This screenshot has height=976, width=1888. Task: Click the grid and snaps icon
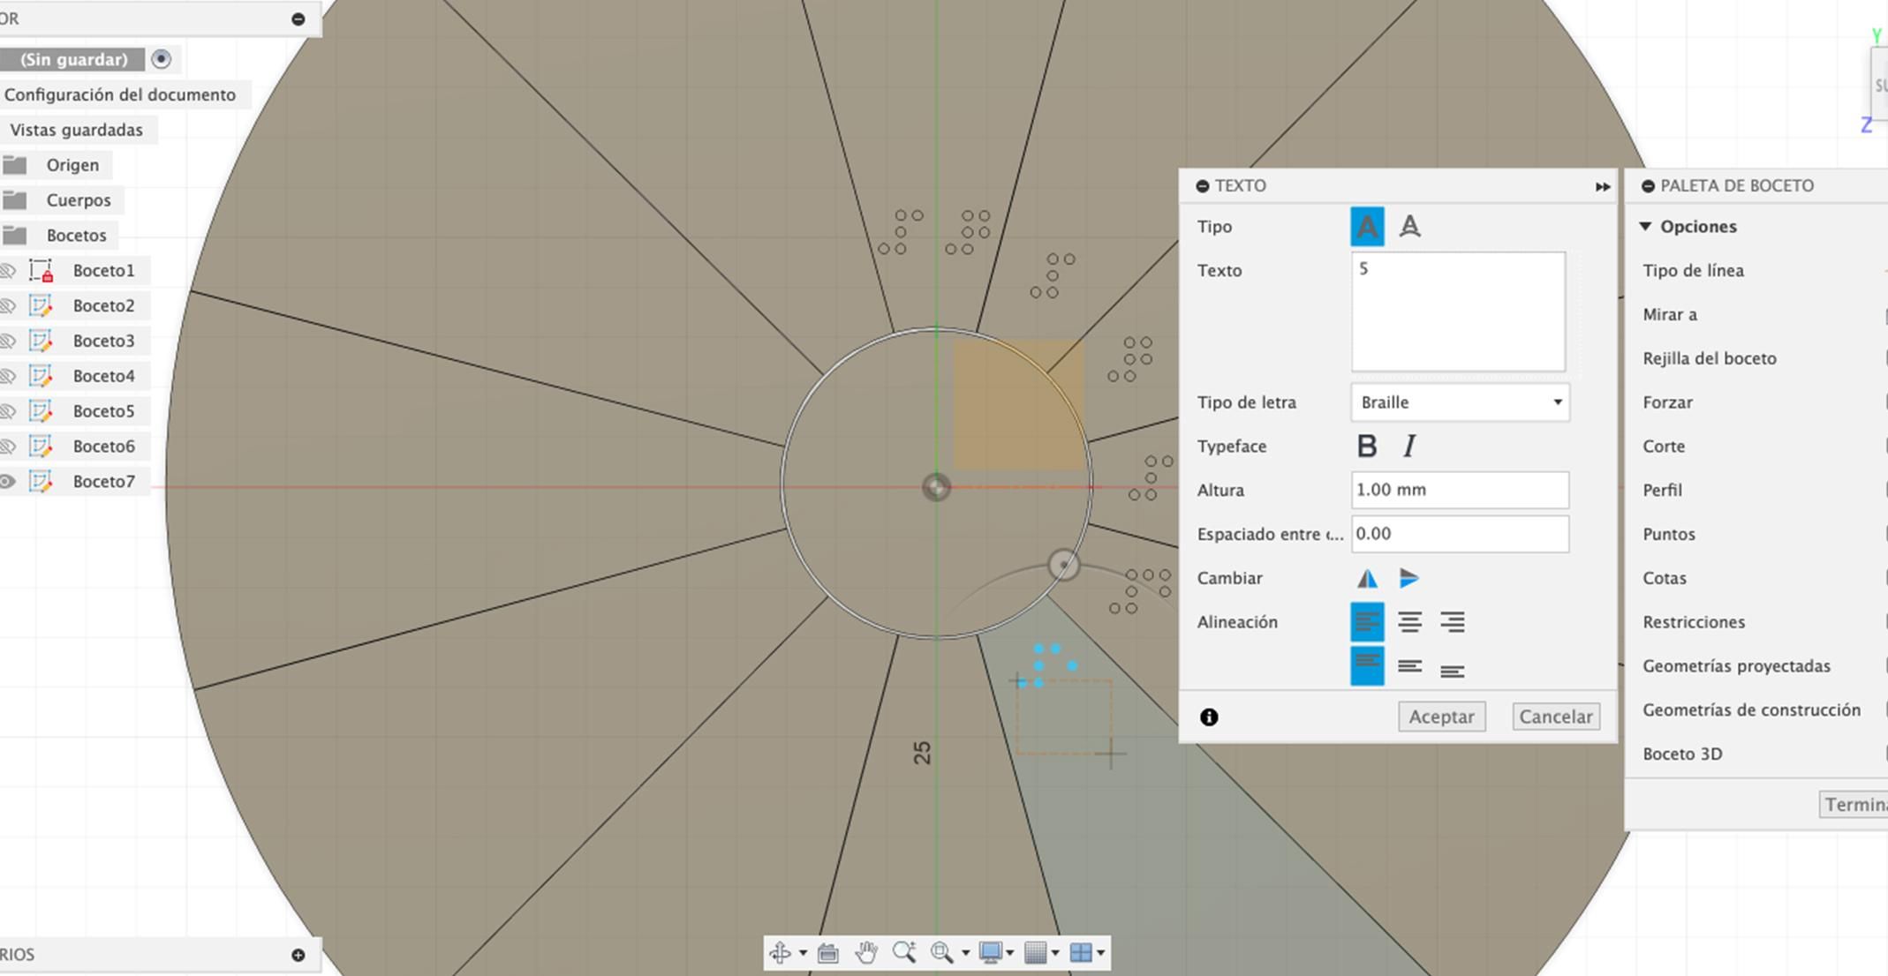[x=1035, y=953]
